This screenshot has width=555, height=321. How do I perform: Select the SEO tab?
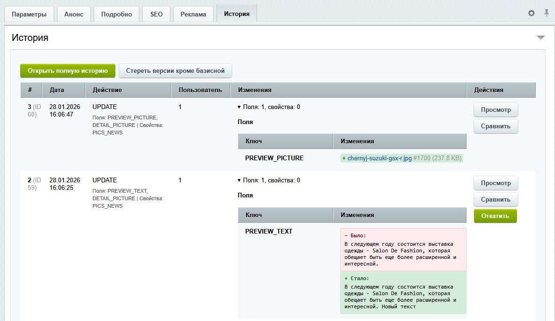point(156,14)
